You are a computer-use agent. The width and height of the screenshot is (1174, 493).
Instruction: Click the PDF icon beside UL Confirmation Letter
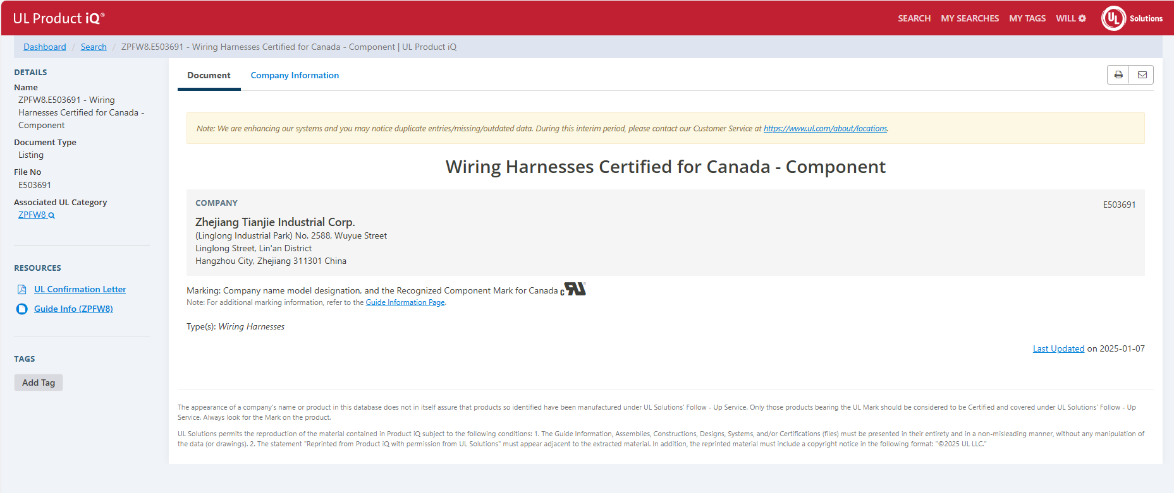(22, 290)
